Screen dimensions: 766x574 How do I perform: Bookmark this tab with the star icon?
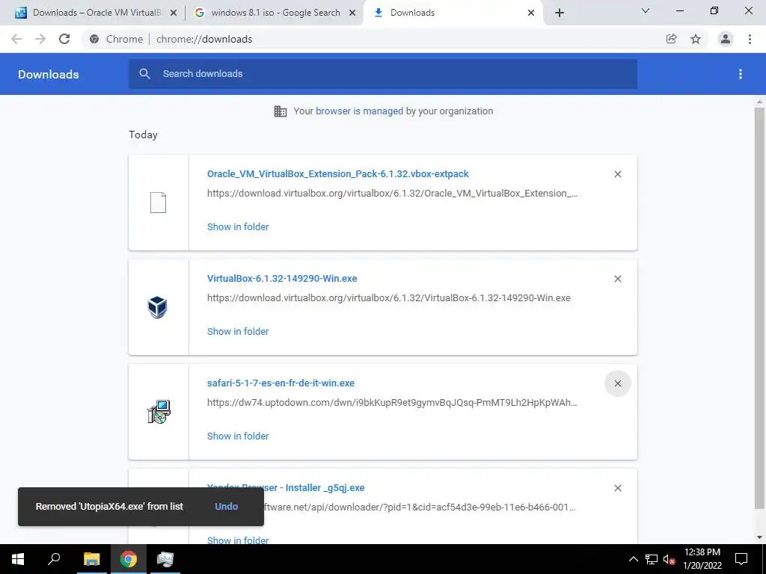(x=696, y=39)
